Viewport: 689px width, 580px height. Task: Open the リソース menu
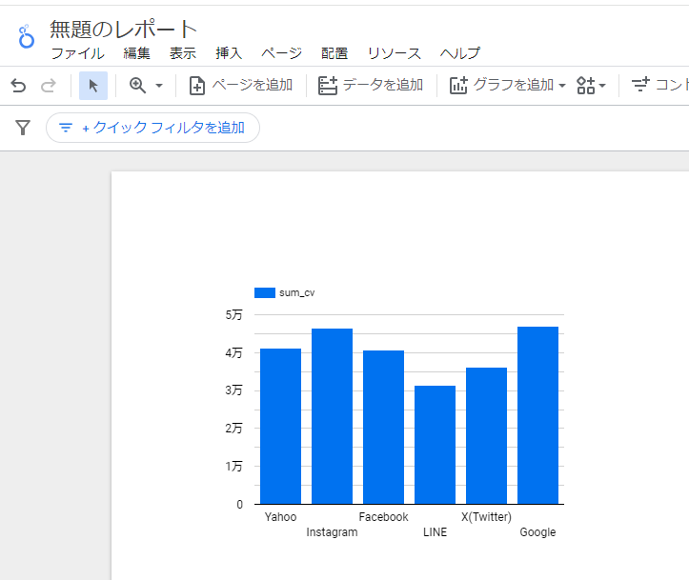(x=394, y=53)
